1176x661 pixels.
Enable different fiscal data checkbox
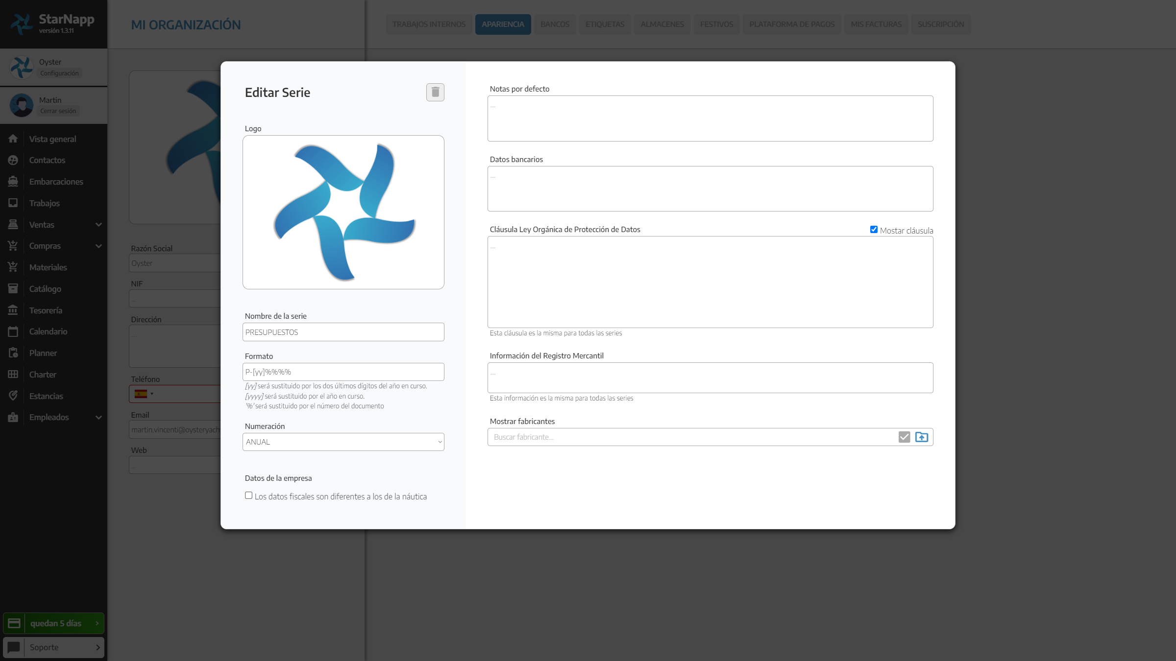249,496
